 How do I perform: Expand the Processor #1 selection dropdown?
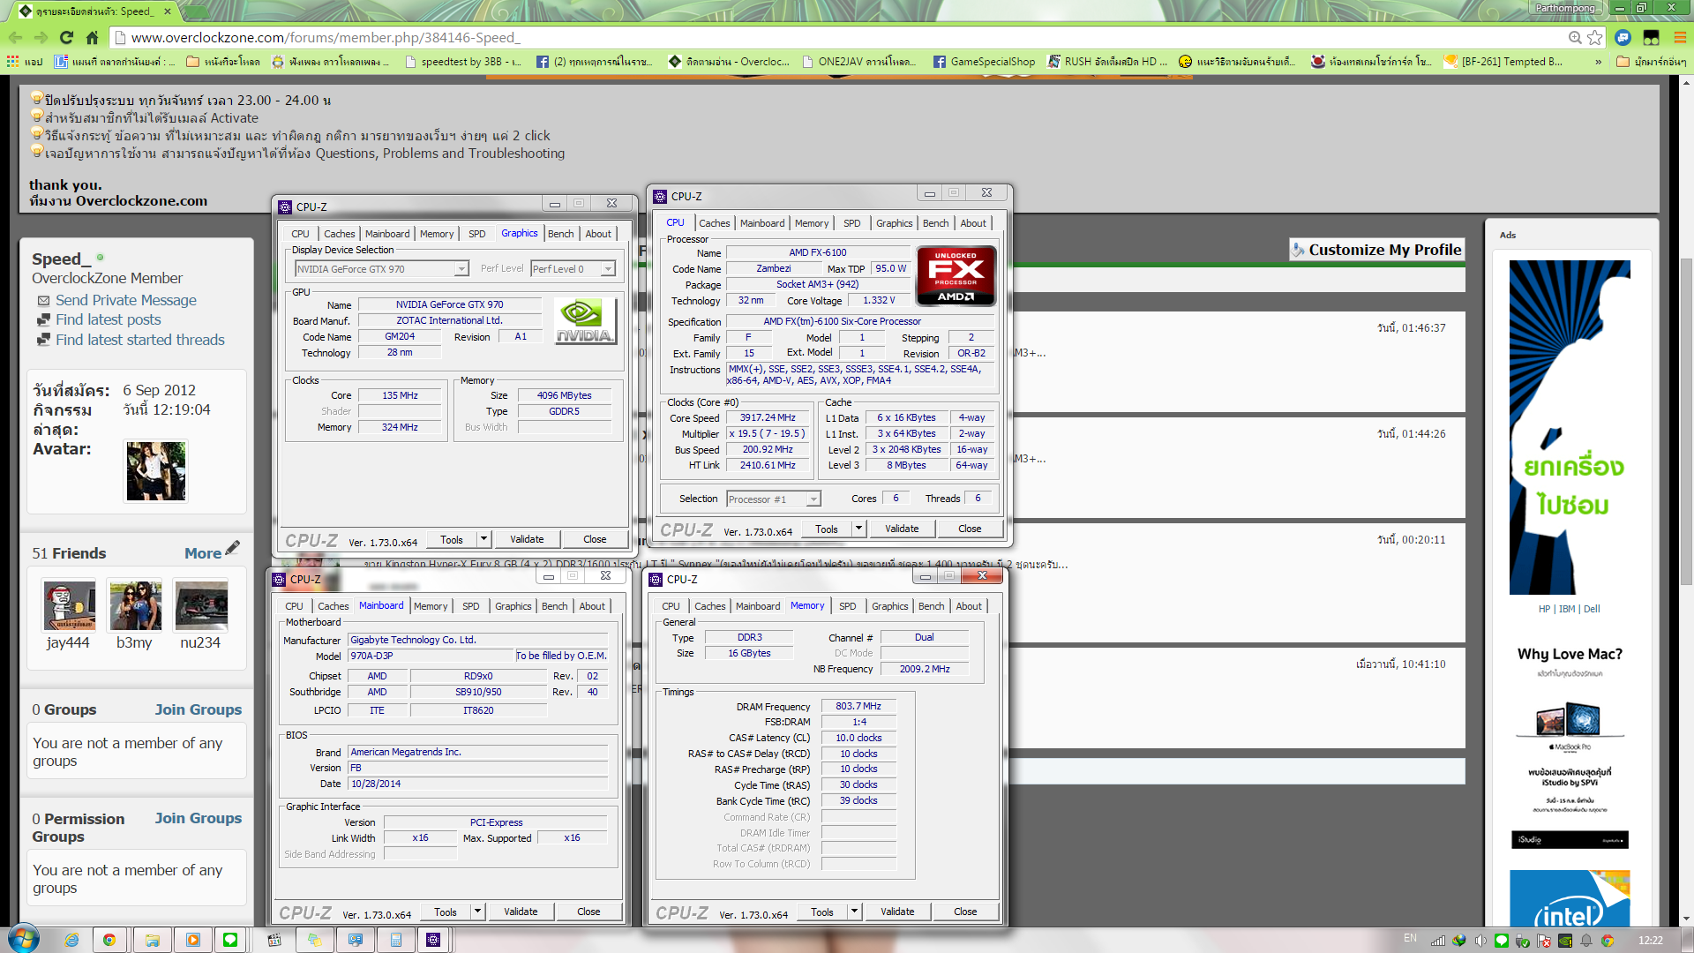pos(813,499)
